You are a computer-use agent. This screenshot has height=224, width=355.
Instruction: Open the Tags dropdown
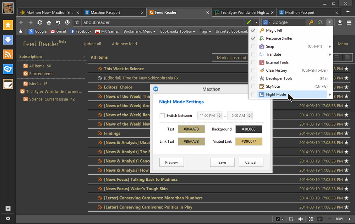pos(205,32)
